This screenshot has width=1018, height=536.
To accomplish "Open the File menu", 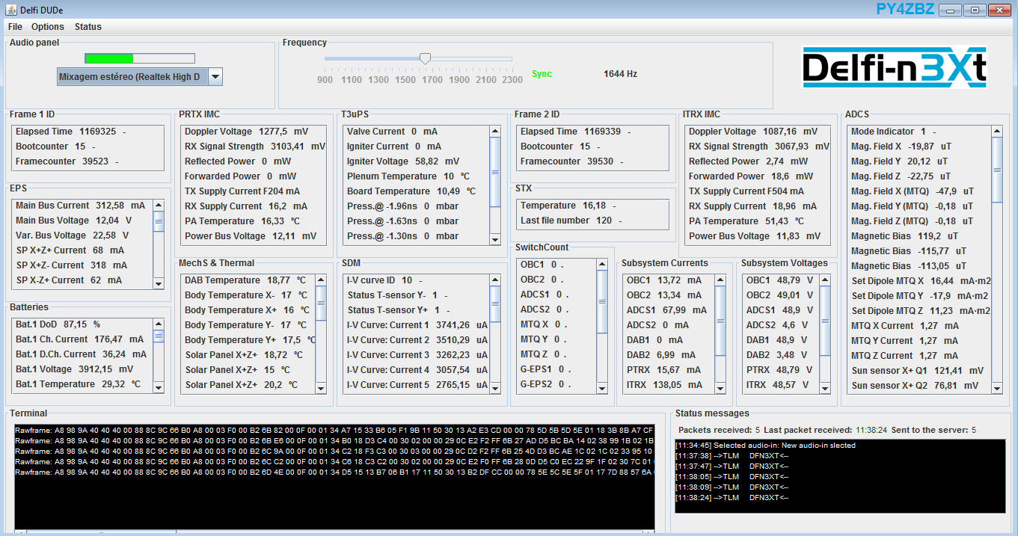I will click(15, 27).
